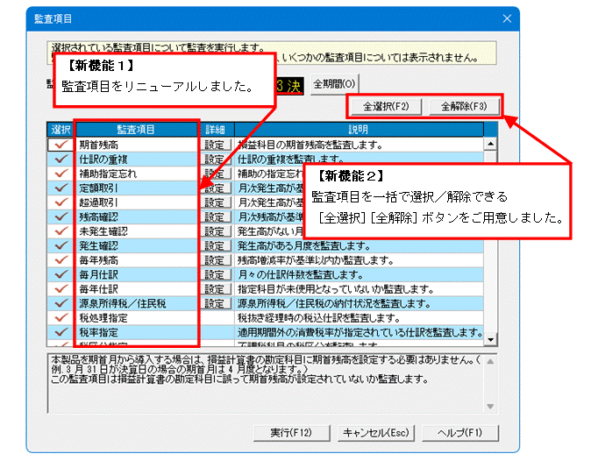Open 設定 for the 未発生確認 row
The height and width of the screenshot is (461, 598).
pyautogui.click(x=216, y=231)
